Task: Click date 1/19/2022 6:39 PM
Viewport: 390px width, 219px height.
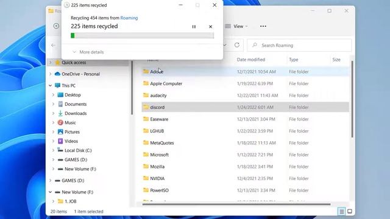Action: click(255, 83)
